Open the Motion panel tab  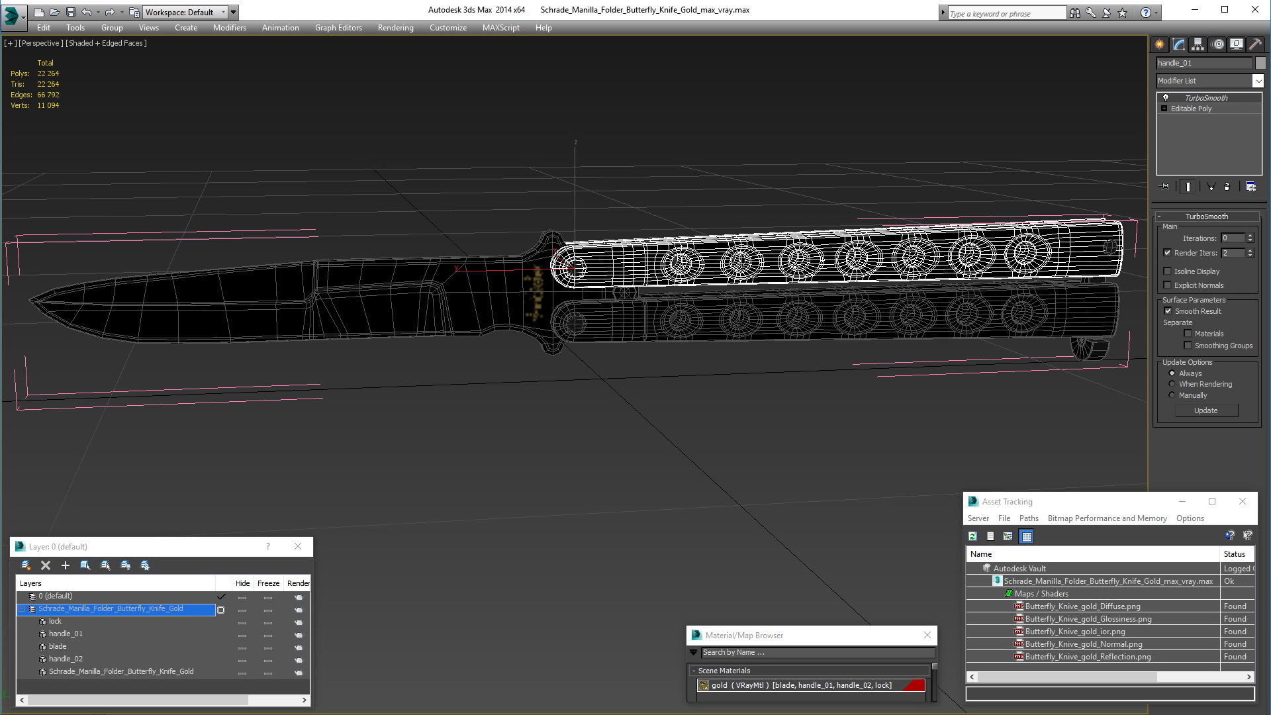pyautogui.click(x=1218, y=44)
